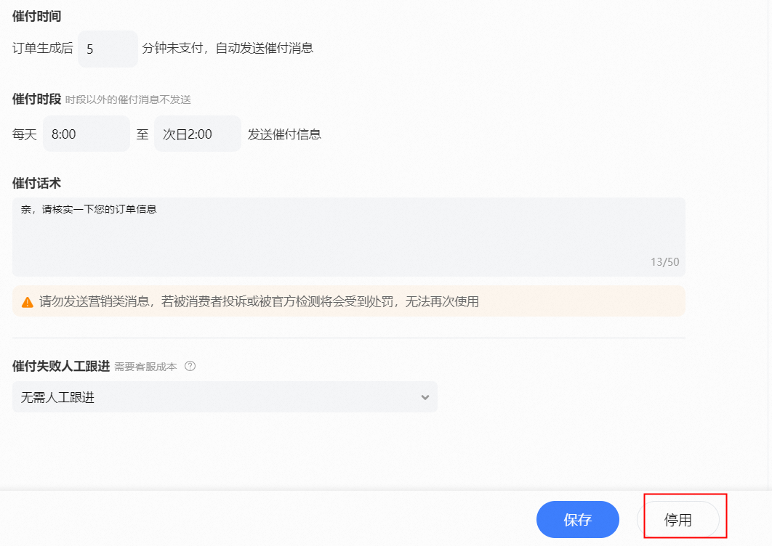Click the 催付话术 heading
This screenshot has width=772, height=546.
point(37,184)
